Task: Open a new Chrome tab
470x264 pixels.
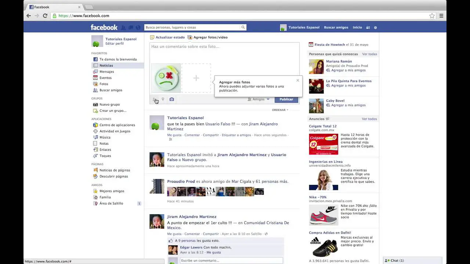Action: (x=89, y=7)
